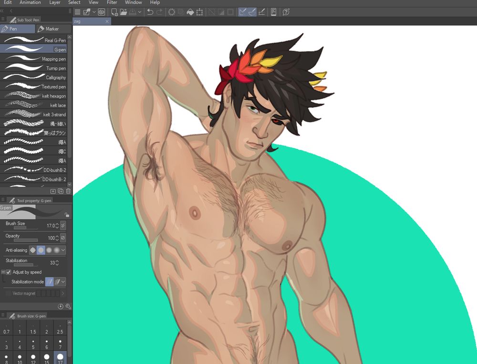Delete the sub tool trash icon

pyautogui.click(x=68, y=191)
